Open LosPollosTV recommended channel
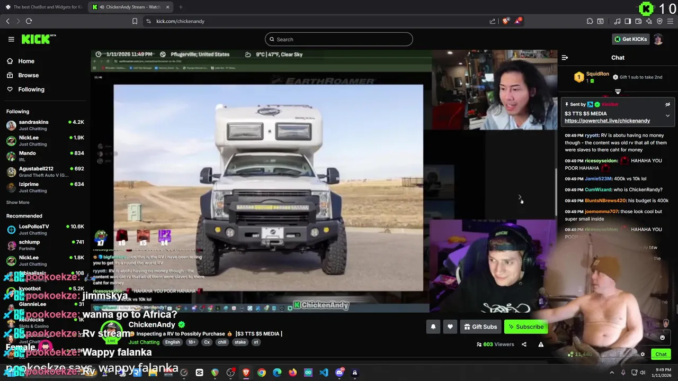The width and height of the screenshot is (678, 381). click(x=45, y=230)
